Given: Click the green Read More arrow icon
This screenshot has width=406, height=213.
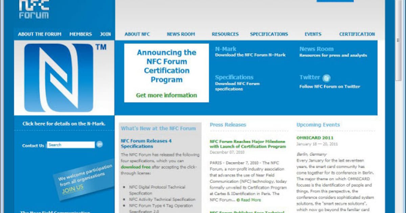Looking at the screenshot, I should tap(238, 200).
